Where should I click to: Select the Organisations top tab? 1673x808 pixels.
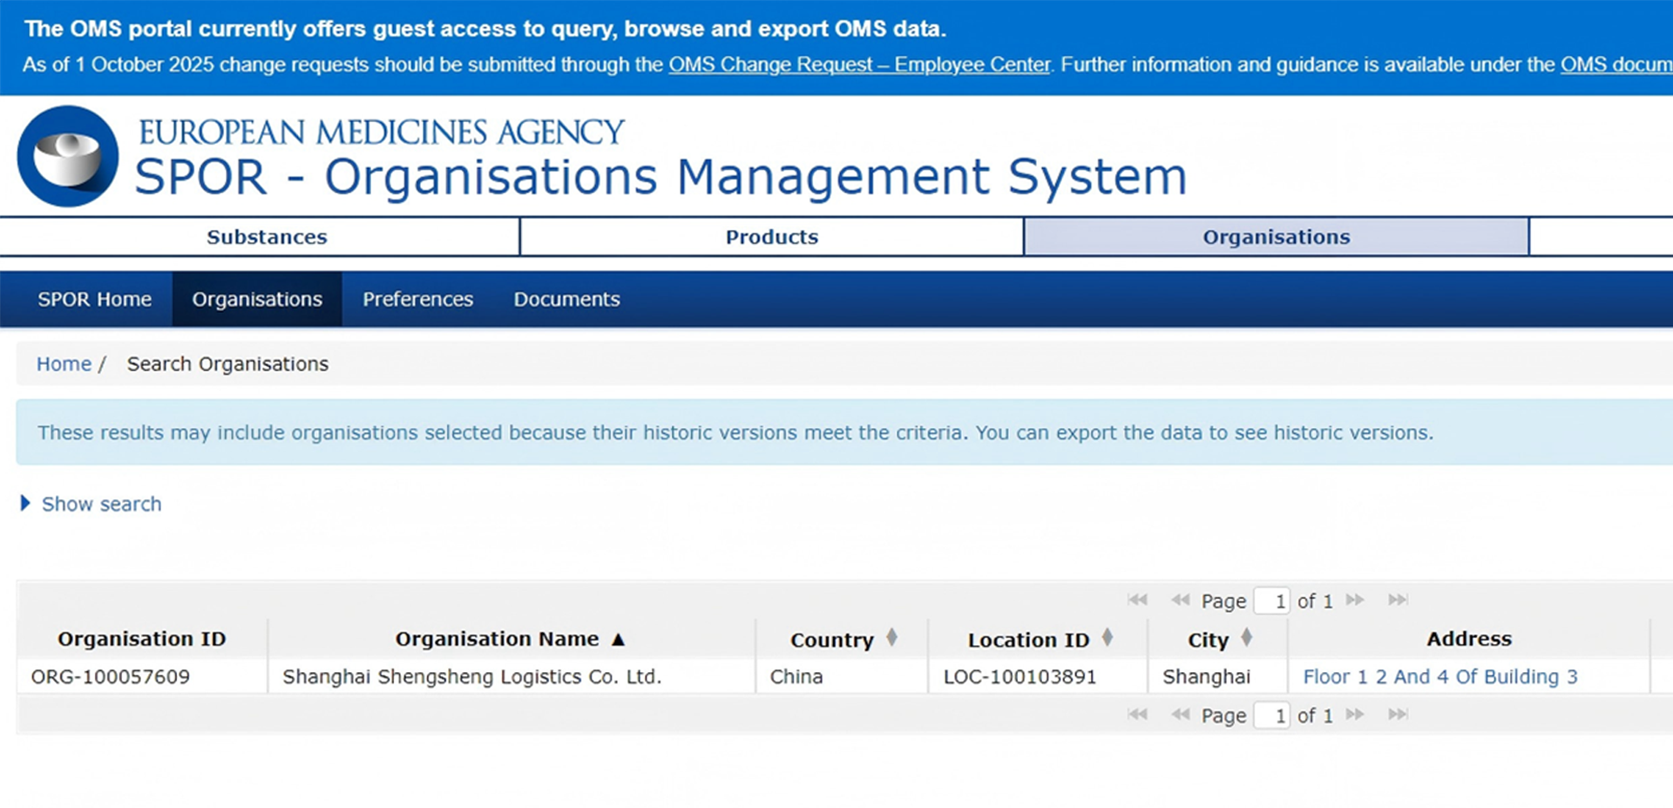pos(1277,237)
